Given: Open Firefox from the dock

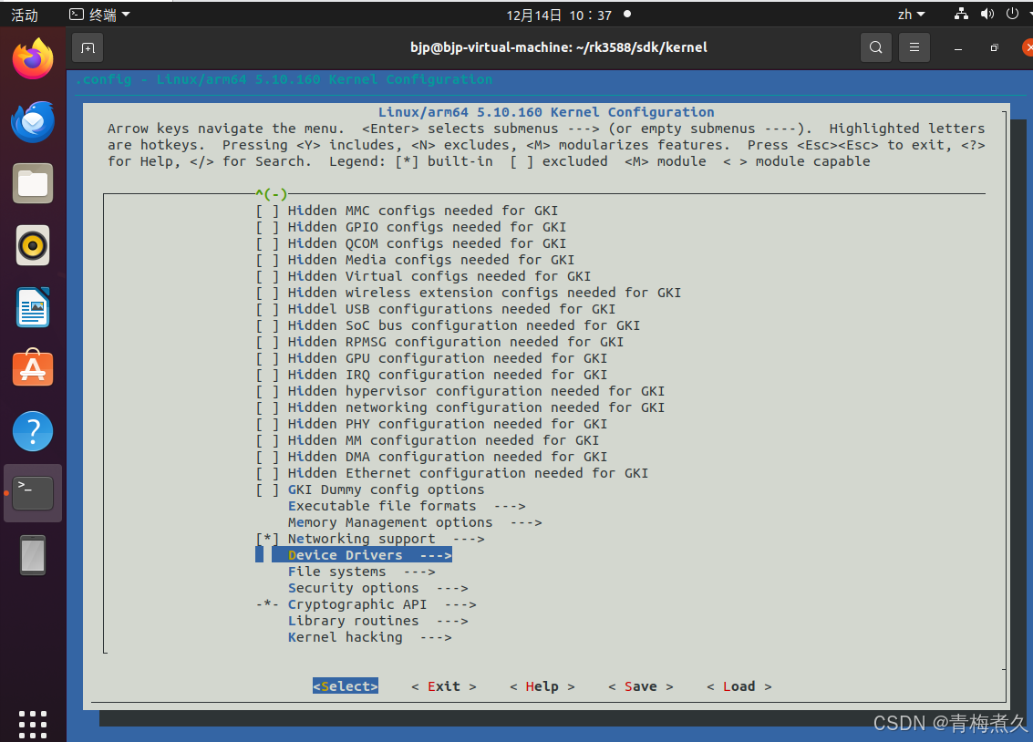Looking at the screenshot, I should pyautogui.click(x=33, y=59).
